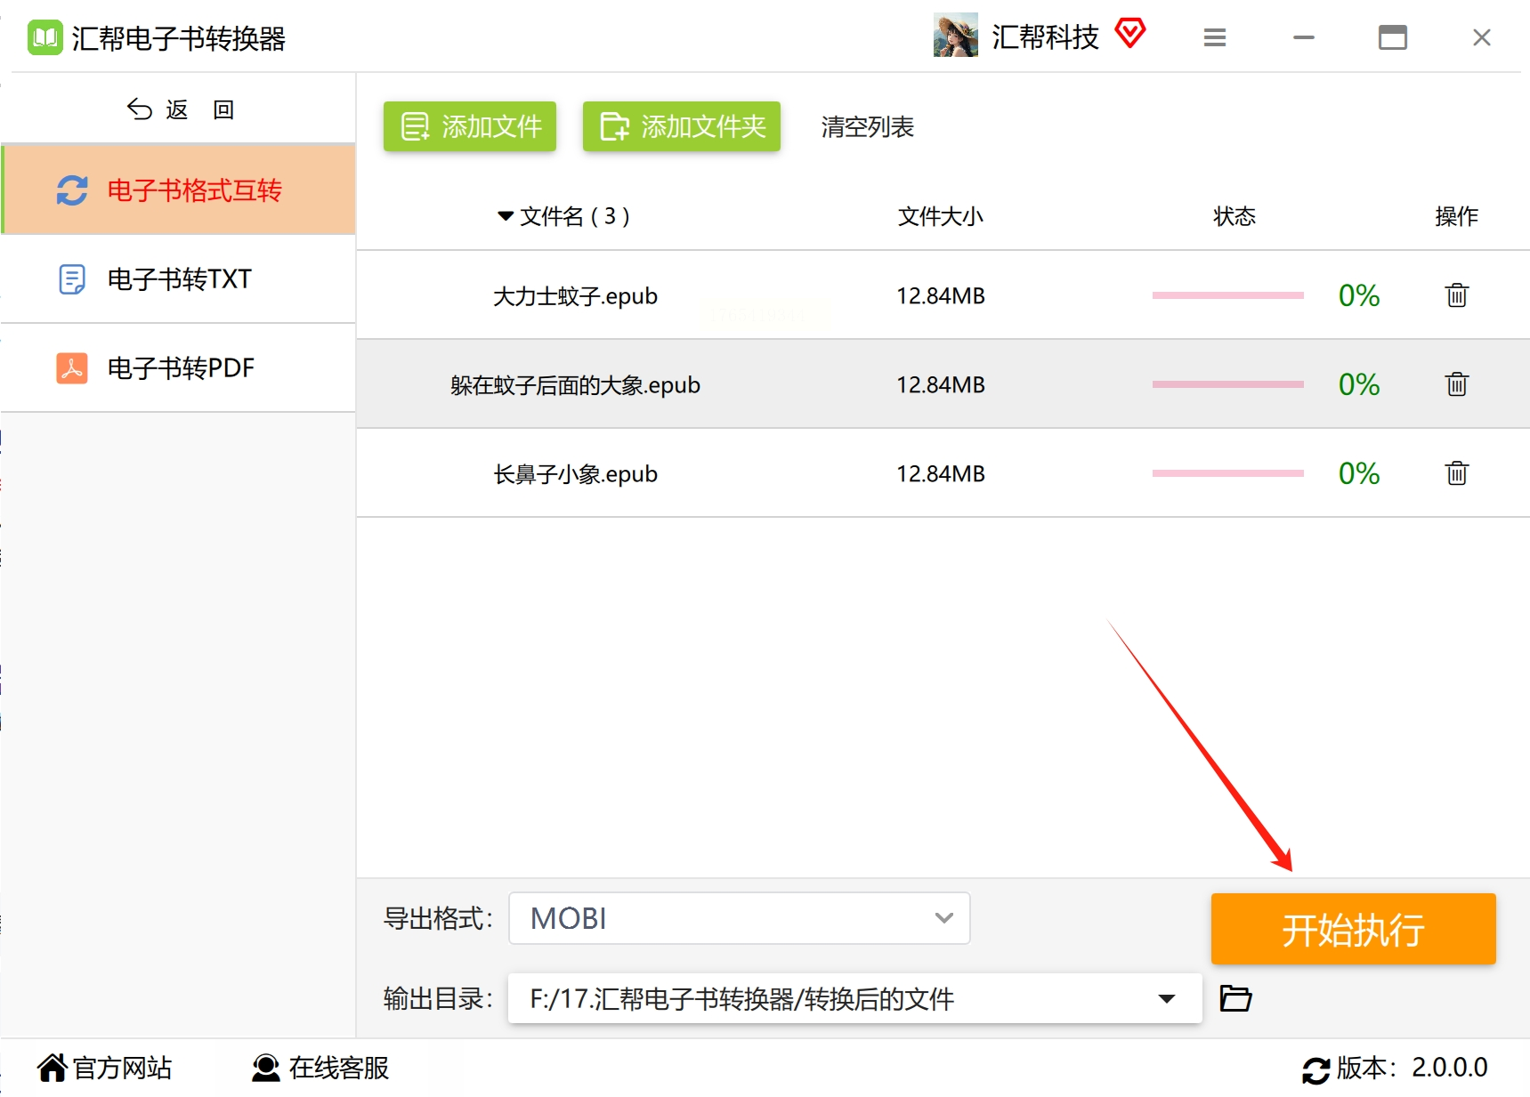Remove 躲在蚊子后面的大象.epub using trash icon
Viewport: 1530px width, 1097px height.
point(1456,384)
